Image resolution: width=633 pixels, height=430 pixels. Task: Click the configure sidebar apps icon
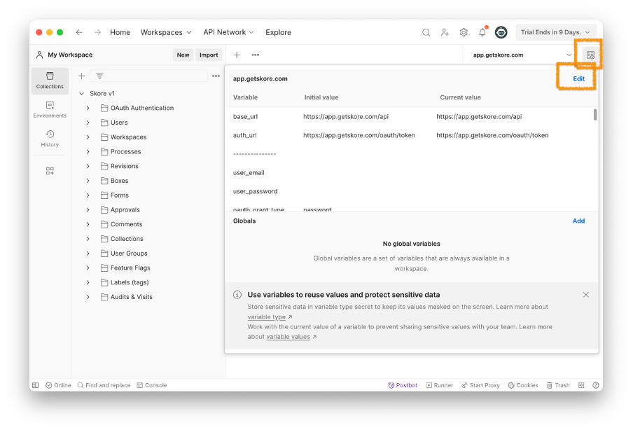click(x=50, y=171)
